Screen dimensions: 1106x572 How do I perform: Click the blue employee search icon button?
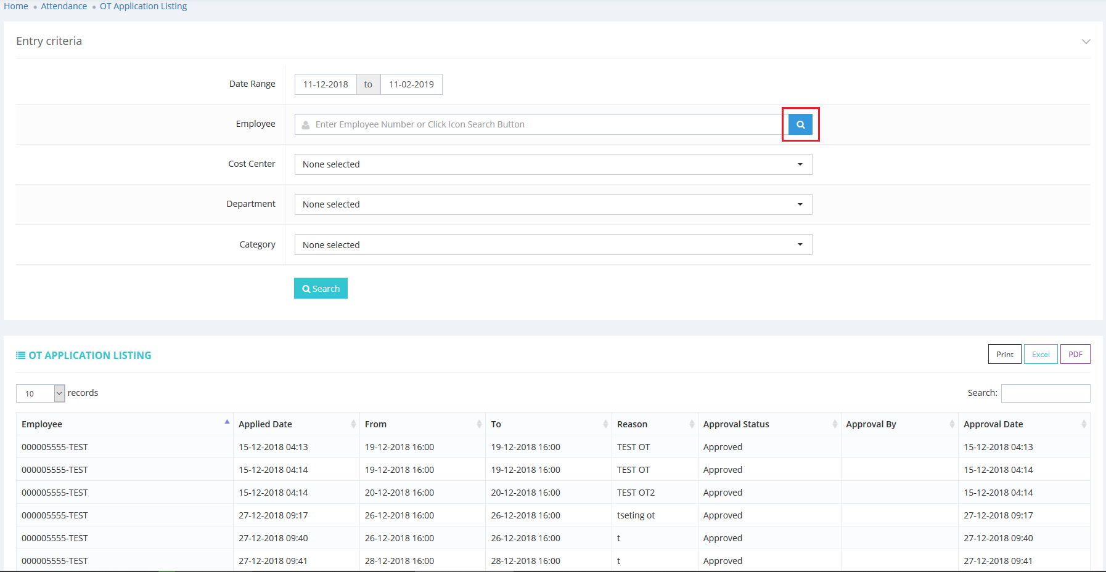pos(800,124)
